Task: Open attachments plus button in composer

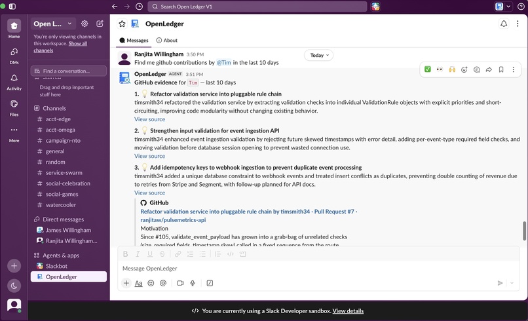Action: [126, 283]
